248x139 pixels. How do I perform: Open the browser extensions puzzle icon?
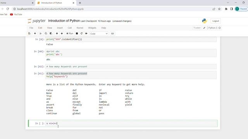point(226,9)
